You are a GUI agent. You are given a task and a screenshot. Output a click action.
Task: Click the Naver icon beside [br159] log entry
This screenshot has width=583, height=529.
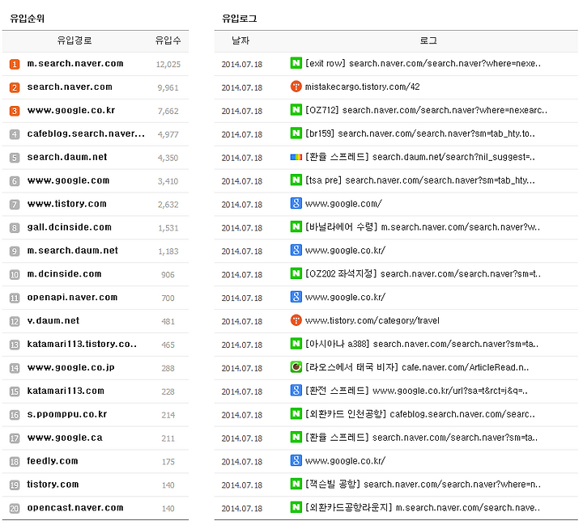pyautogui.click(x=296, y=133)
